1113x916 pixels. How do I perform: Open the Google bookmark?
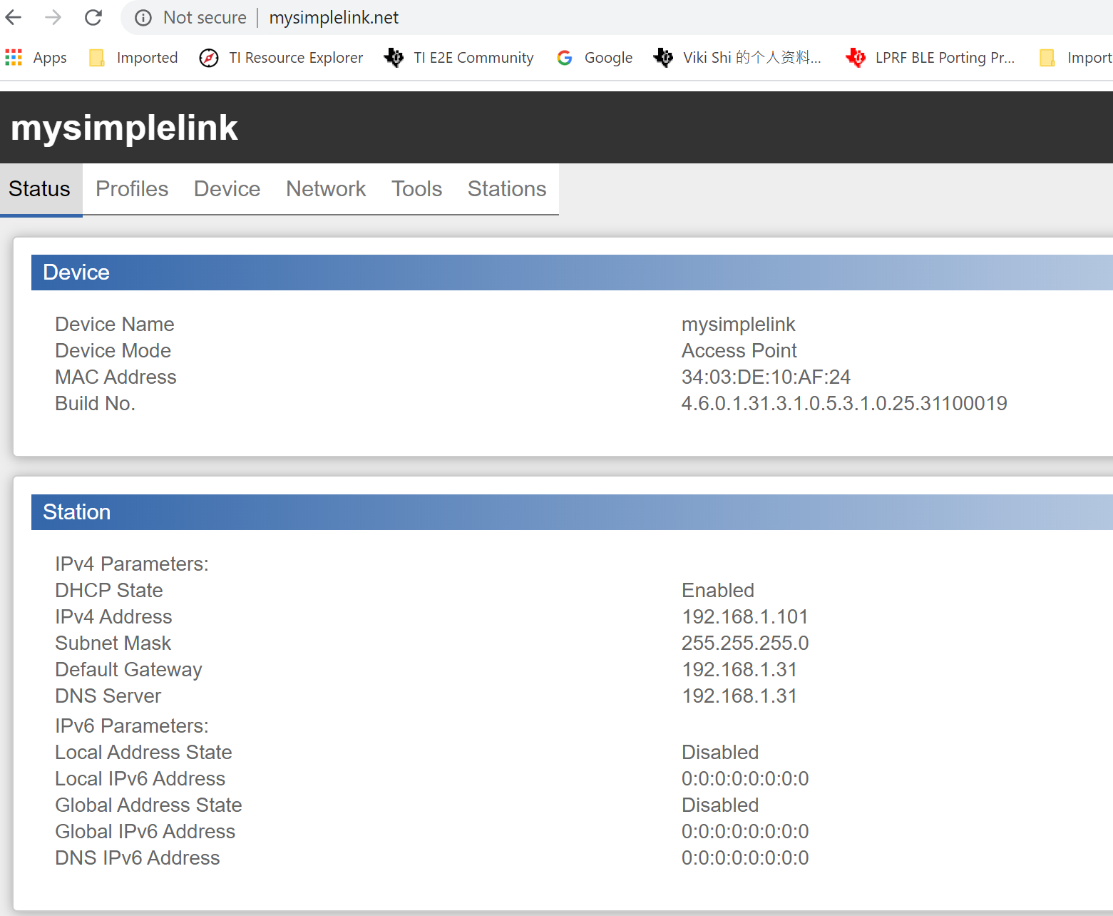(x=595, y=58)
